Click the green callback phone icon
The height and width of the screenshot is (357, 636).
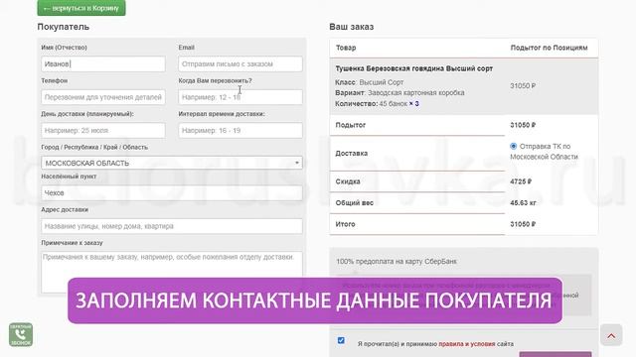click(21, 334)
